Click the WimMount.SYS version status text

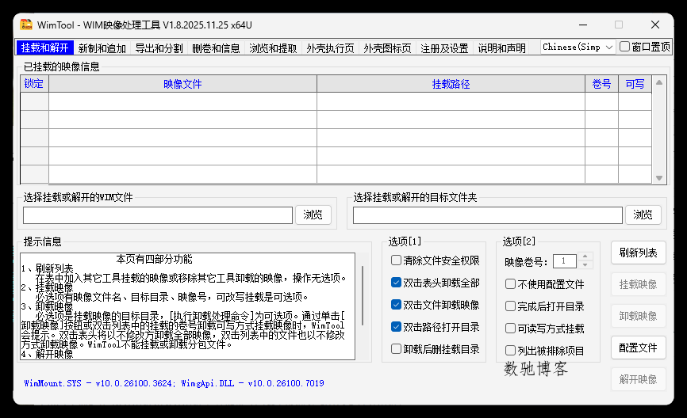174,383
